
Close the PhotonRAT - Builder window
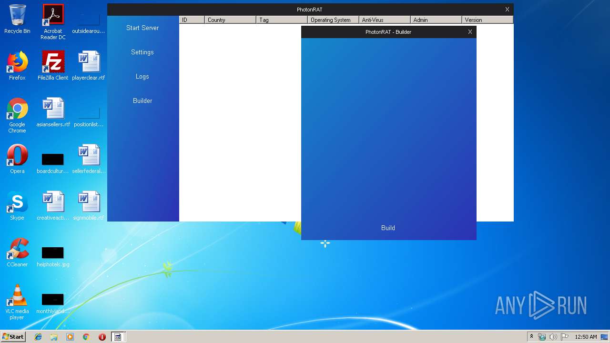(470, 32)
